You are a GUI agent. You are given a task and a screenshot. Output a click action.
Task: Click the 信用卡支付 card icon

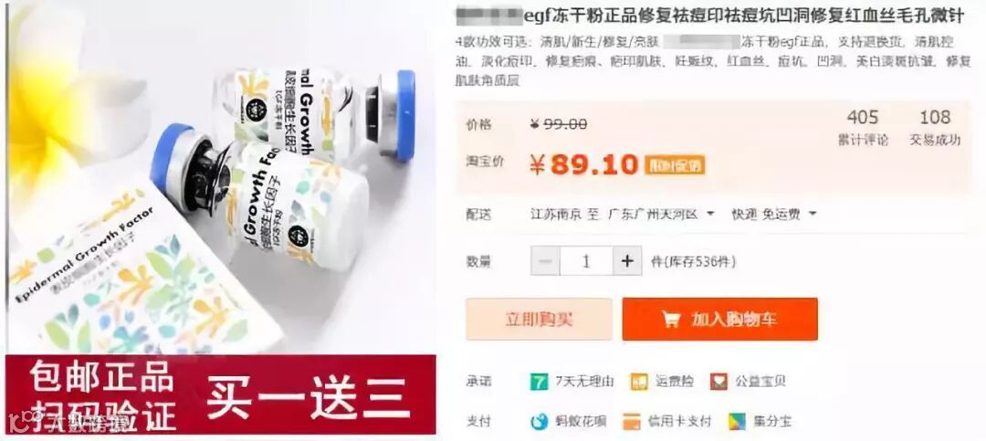click(x=632, y=422)
